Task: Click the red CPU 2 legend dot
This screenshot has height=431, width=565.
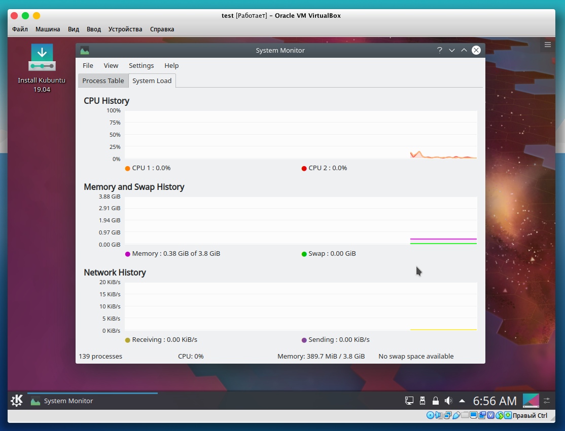Action: pos(304,168)
